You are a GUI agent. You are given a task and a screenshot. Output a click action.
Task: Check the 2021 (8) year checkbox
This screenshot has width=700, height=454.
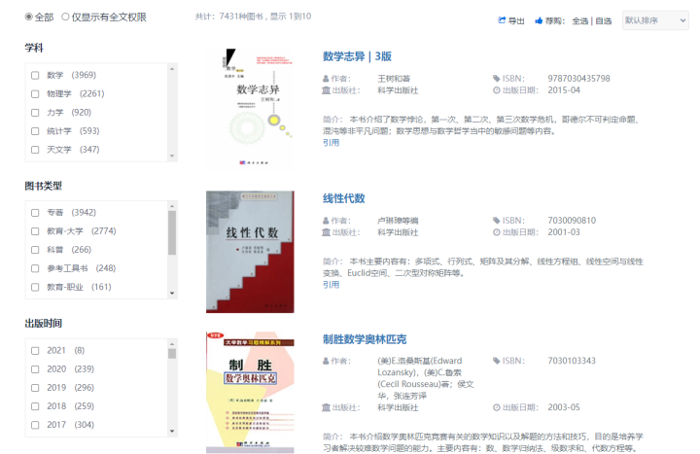(x=35, y=350)
